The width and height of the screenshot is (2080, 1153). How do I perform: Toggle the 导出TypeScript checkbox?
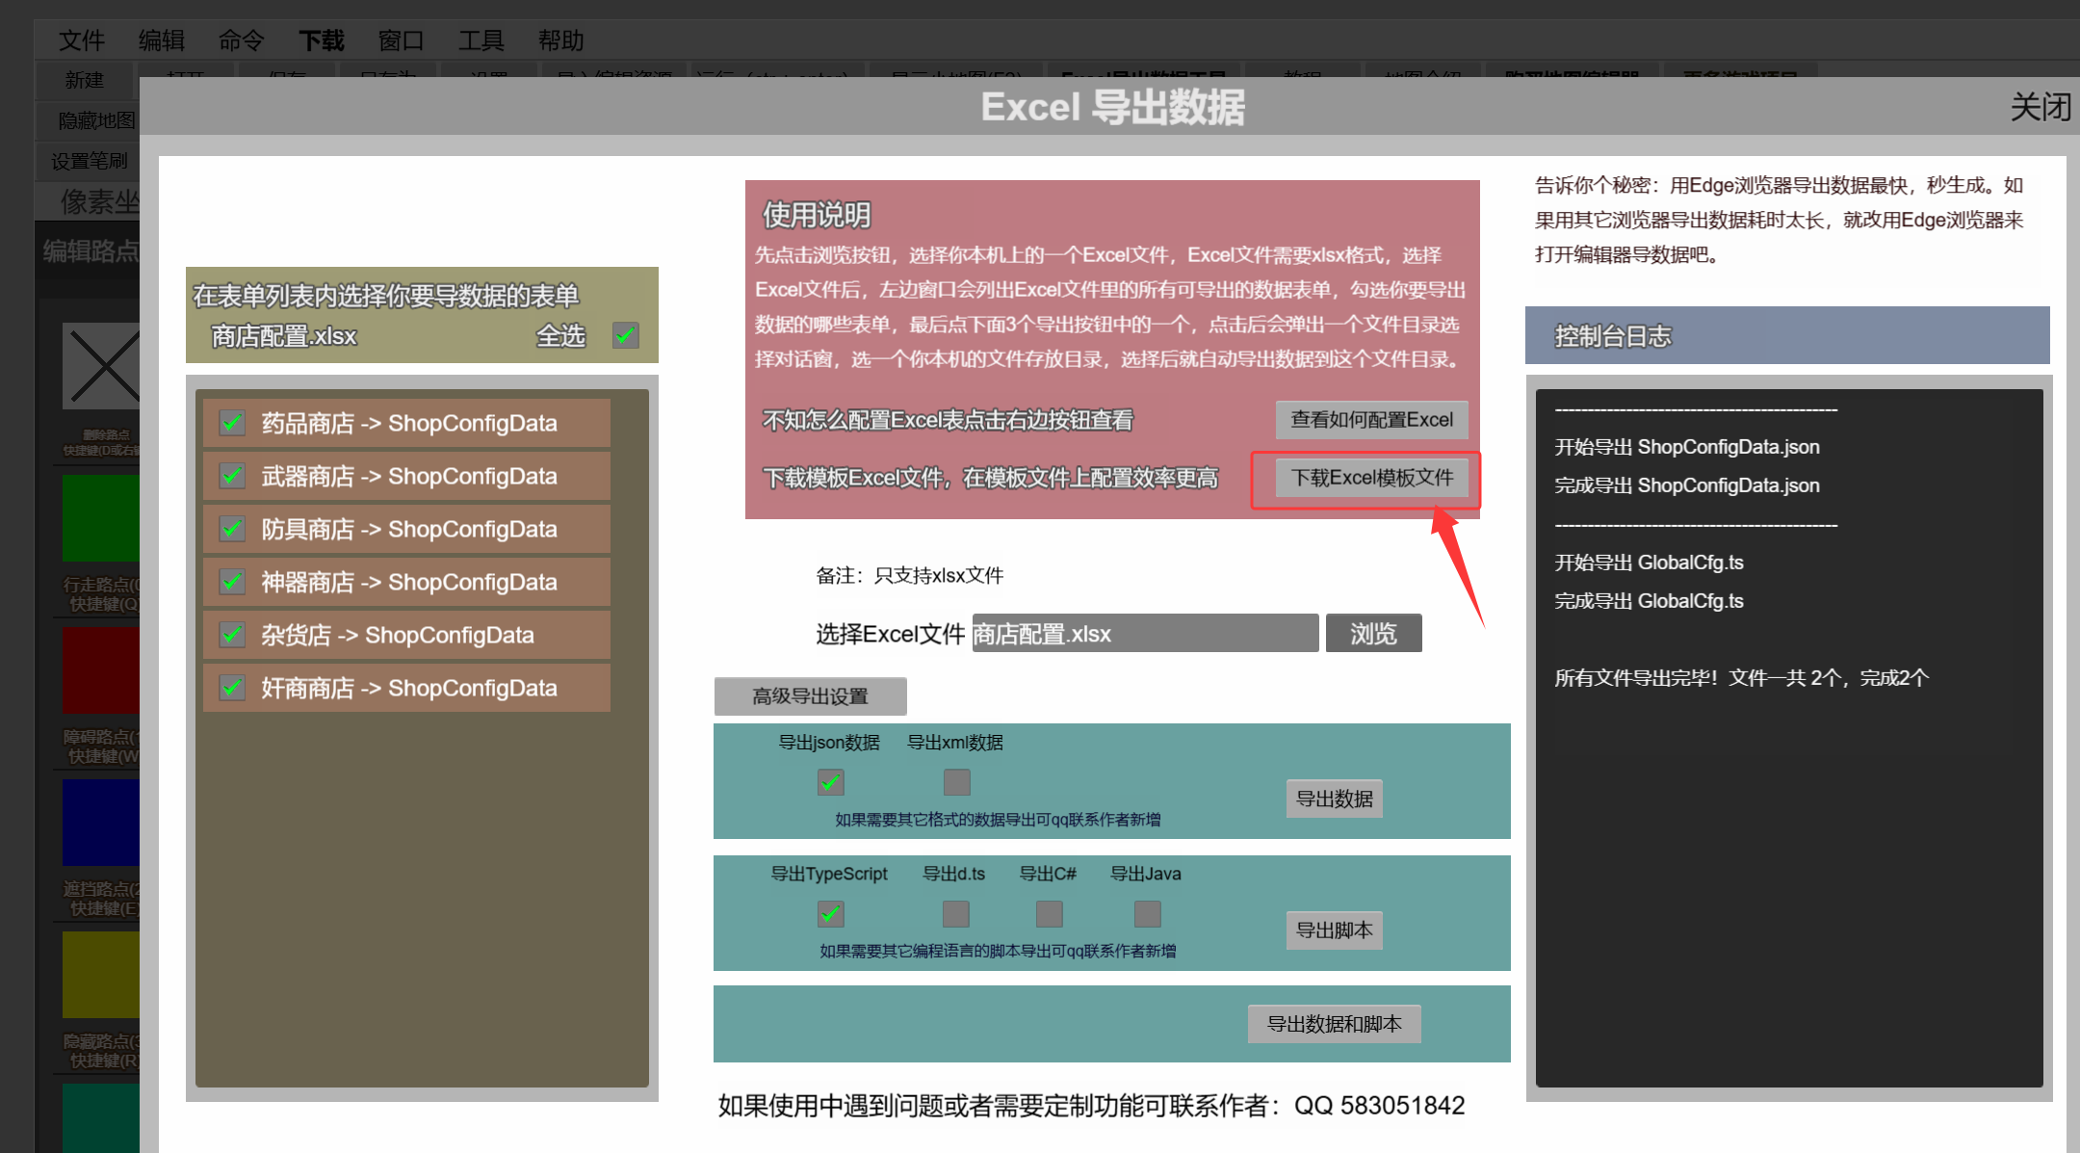[830, 913]
